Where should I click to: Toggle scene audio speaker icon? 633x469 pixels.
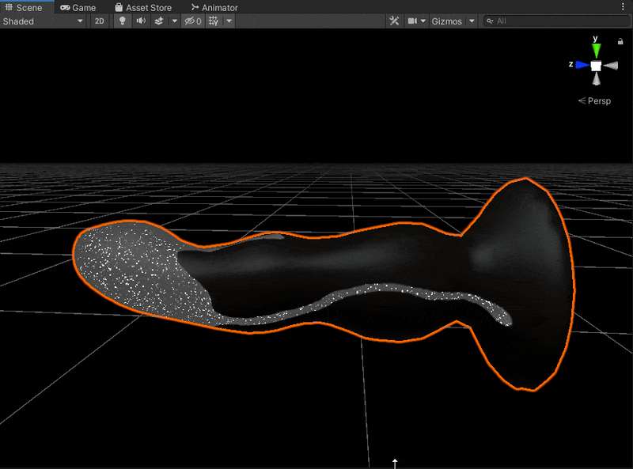(x=141, y=21)
